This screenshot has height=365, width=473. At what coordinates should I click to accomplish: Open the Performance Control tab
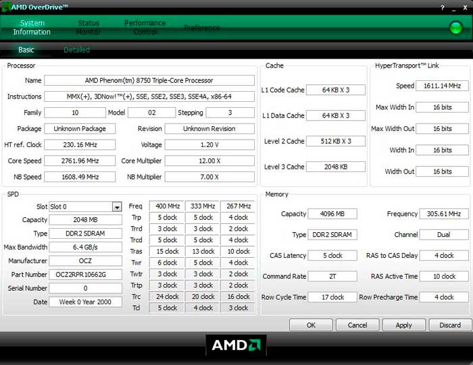tap(145, 28)
